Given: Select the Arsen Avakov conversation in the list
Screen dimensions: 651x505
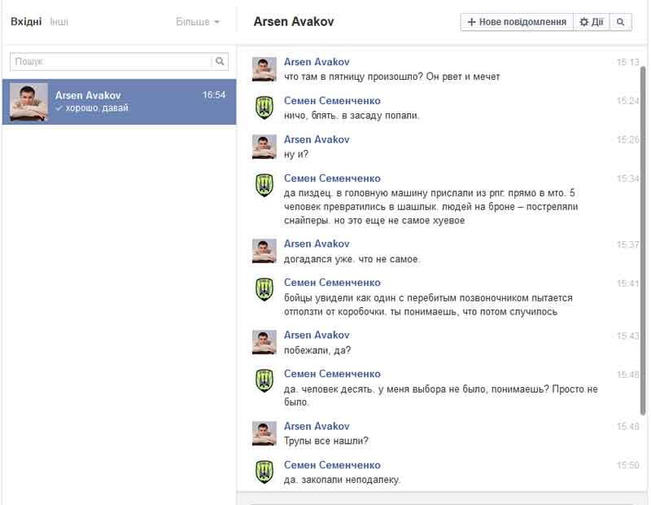Looking at the screenshot, I should point(119,102).
